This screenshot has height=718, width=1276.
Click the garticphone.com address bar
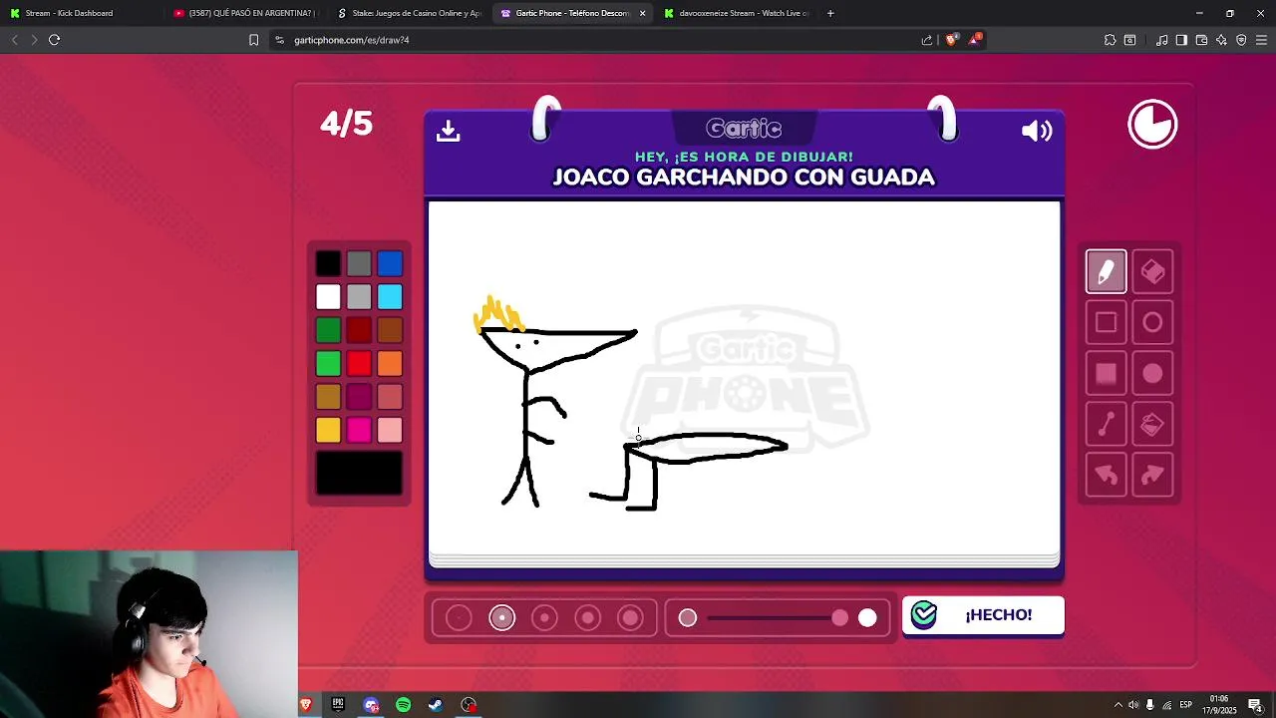point(598,40)
